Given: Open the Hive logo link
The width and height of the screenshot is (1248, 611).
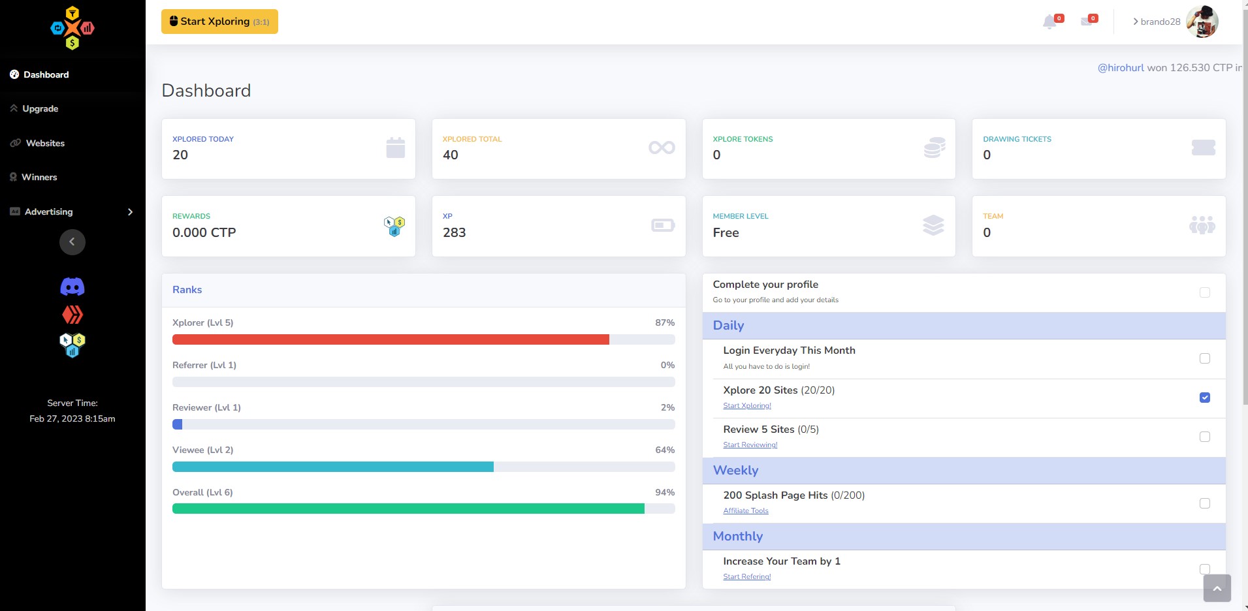Looking at the screenshot, I should click(x=72, y=315).
